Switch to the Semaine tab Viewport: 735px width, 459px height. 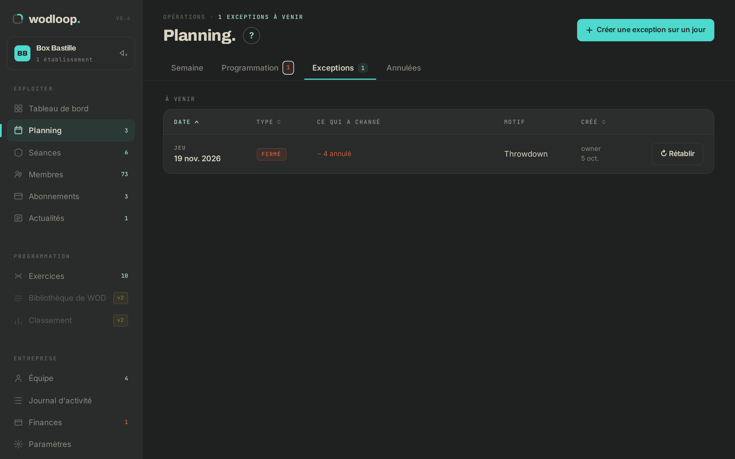pyautogui.click(x=187, y=68)
